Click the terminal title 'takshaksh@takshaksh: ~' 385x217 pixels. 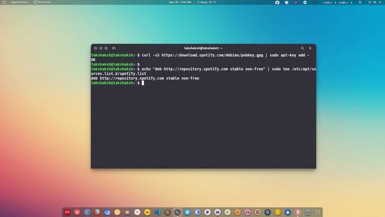pos(203,48)
